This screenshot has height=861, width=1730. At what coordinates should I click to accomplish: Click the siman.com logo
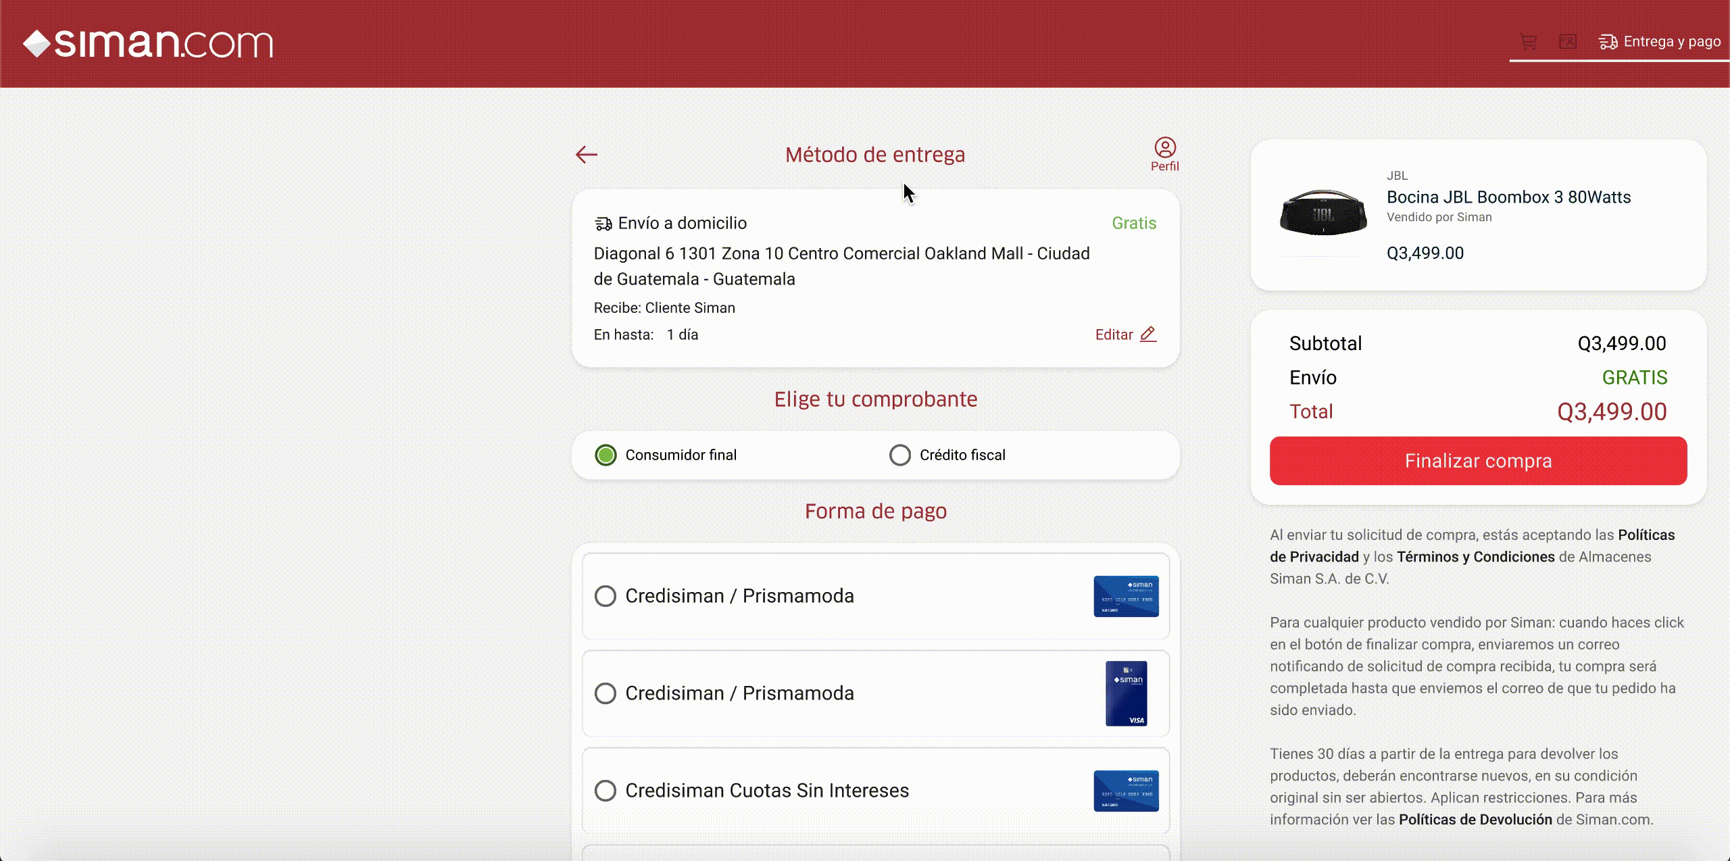pyautogui.click(x=148, y=43)
